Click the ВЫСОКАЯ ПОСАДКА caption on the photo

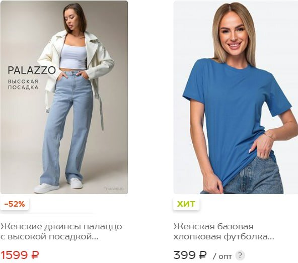[x=23, y=84]
